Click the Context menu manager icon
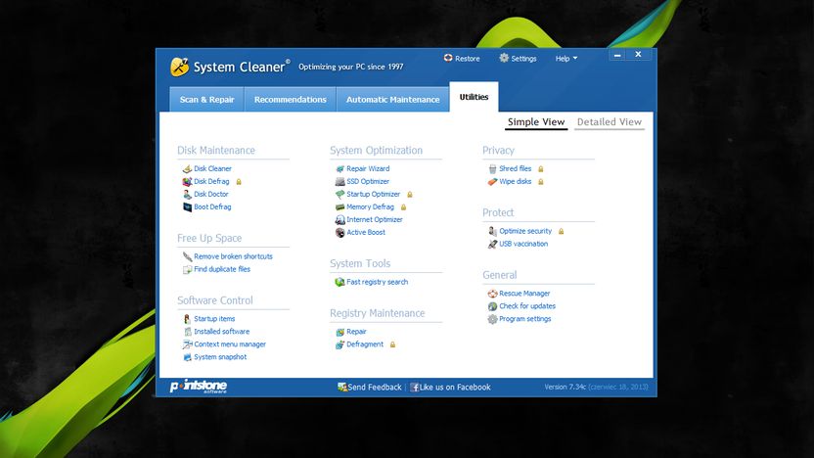 tap(188, 344)
